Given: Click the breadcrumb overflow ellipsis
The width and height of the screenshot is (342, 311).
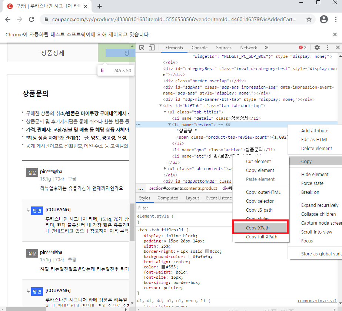Looking at the screenshot, I should coord(141,189).
